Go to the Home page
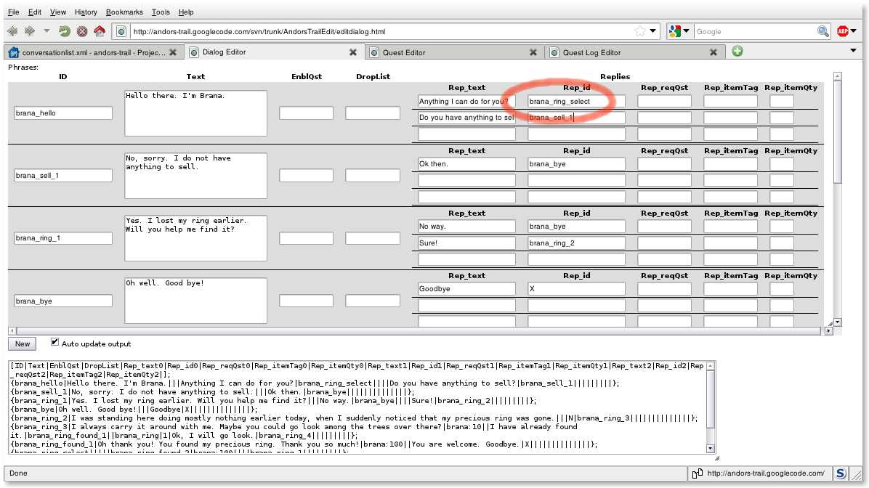This screenshot has width=869, height=488. pyautogui.click(x=100, y=31)
